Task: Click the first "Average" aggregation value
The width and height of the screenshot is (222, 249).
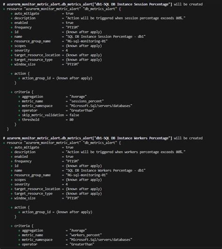Action: coord(78,97)
